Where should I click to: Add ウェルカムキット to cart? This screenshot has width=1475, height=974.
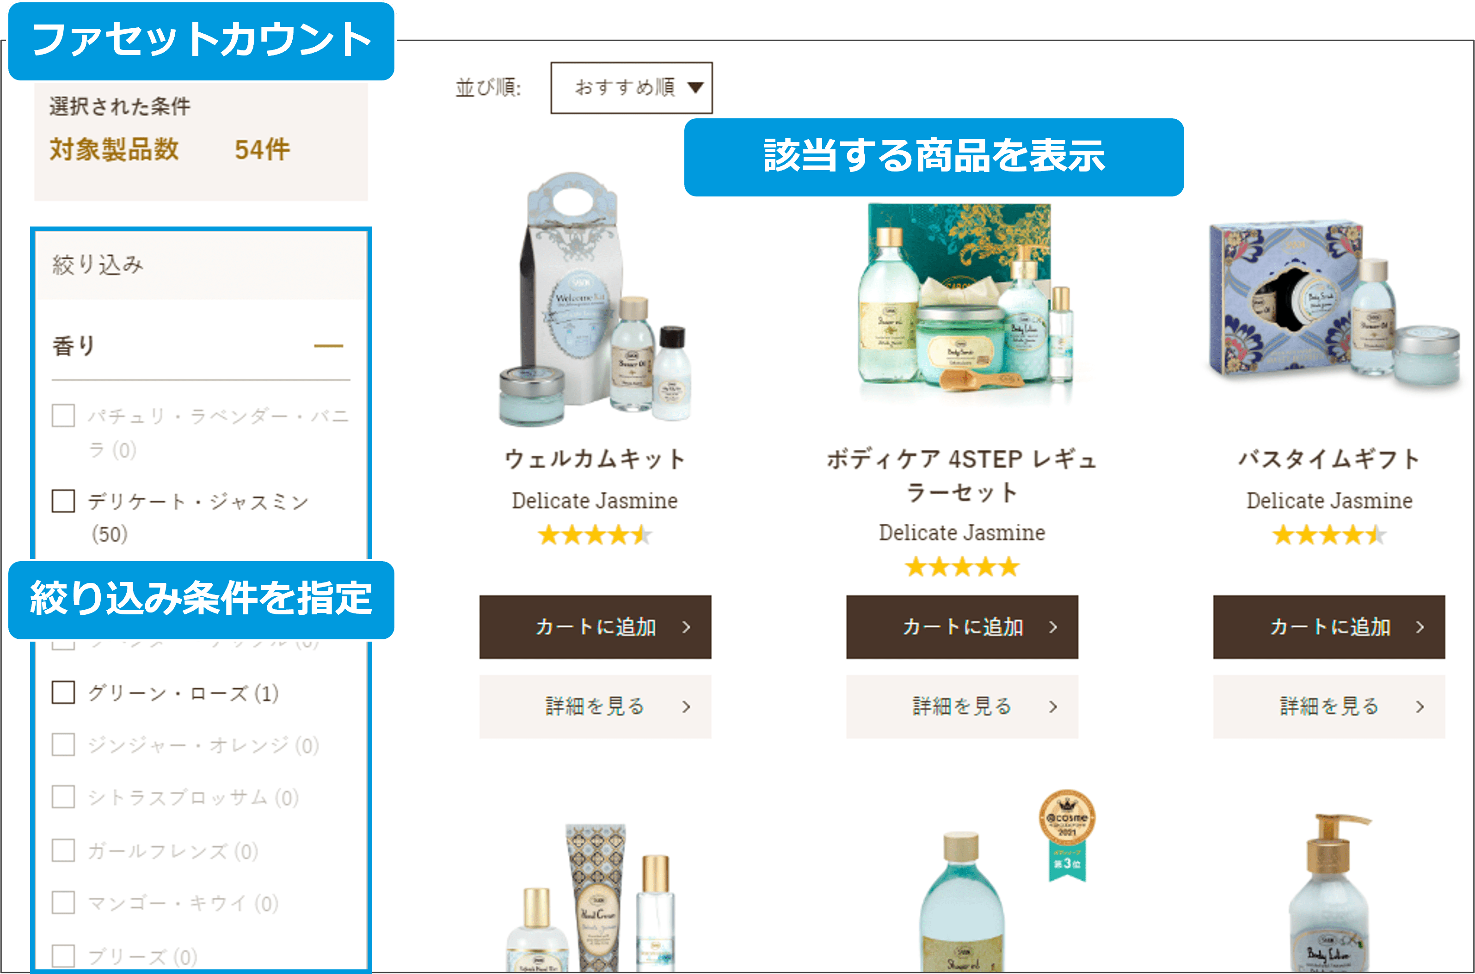pyautogui.click(x=595, y=627)
